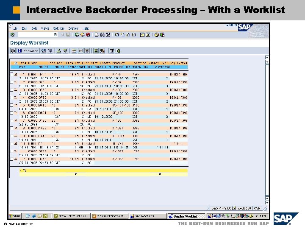Click the select-all icon in the table header
This screenshot has width=305, height=229.
point(16,63)
